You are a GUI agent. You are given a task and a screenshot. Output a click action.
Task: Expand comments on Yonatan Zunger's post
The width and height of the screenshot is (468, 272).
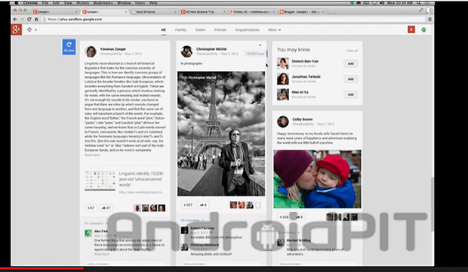pyautogui.click(x=96, y=224)
